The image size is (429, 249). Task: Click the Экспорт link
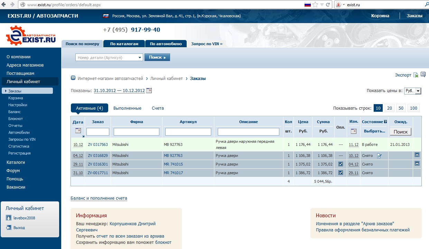click(x=403, y=75)
